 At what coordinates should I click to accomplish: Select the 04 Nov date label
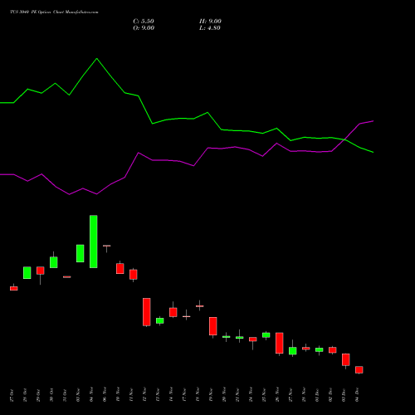[91, 395]
